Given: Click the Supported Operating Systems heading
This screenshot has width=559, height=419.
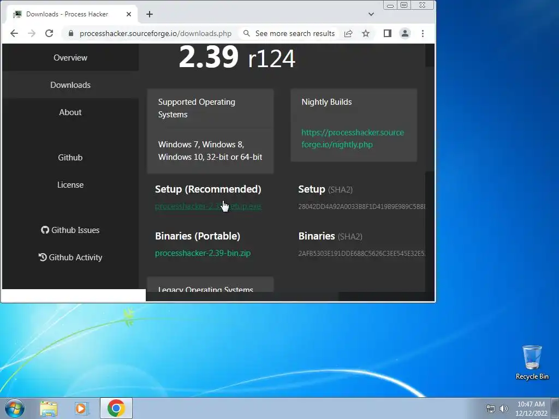Looking at the screenshot, I should tap(197, 108).
